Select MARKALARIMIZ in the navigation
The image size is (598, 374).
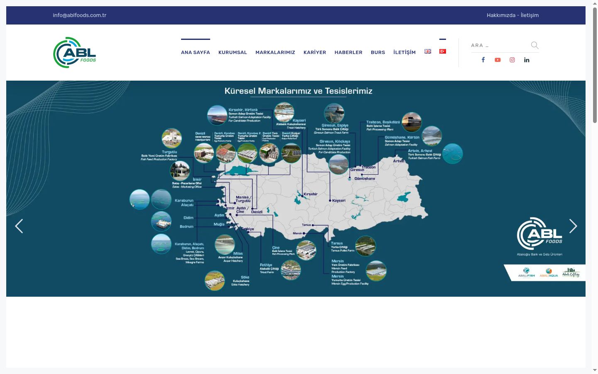(x=275, y=52)
